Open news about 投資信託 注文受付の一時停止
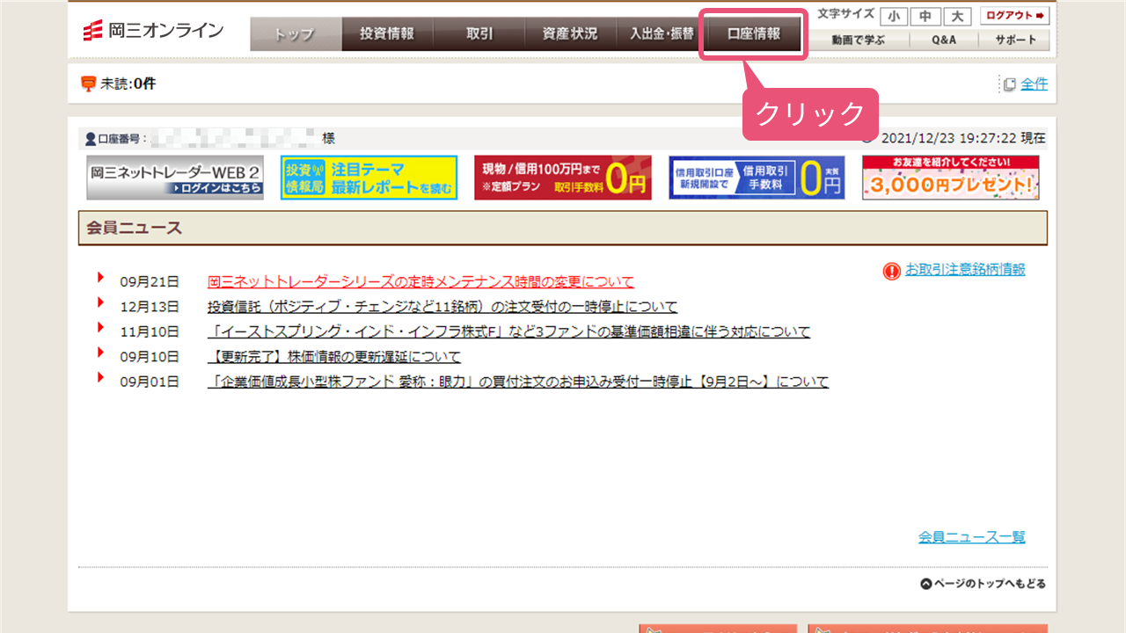1126x633 pixels. coord(442,307)
